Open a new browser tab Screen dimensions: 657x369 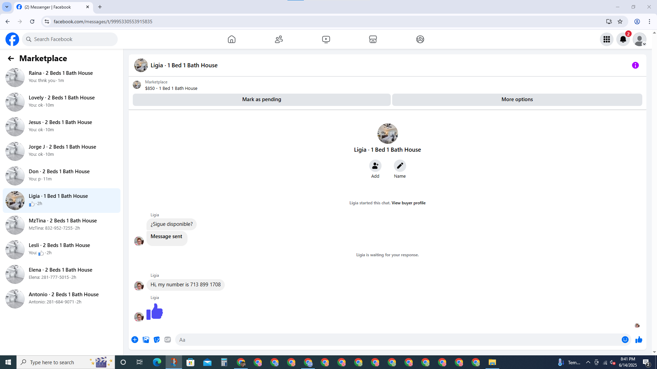point(100,7)
